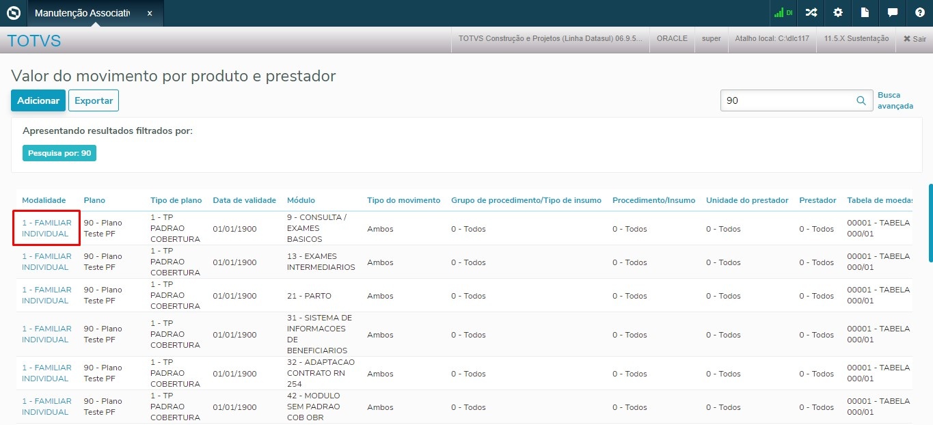Open 1 - FAMILIAR INDIVIDUAL in PARTO row
Viewport: 933px width, 425px height.
coord(46,295)
